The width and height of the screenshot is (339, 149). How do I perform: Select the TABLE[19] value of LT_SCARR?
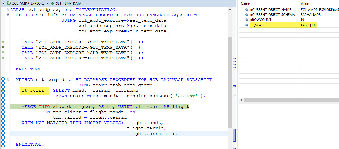tap(308, 25)
